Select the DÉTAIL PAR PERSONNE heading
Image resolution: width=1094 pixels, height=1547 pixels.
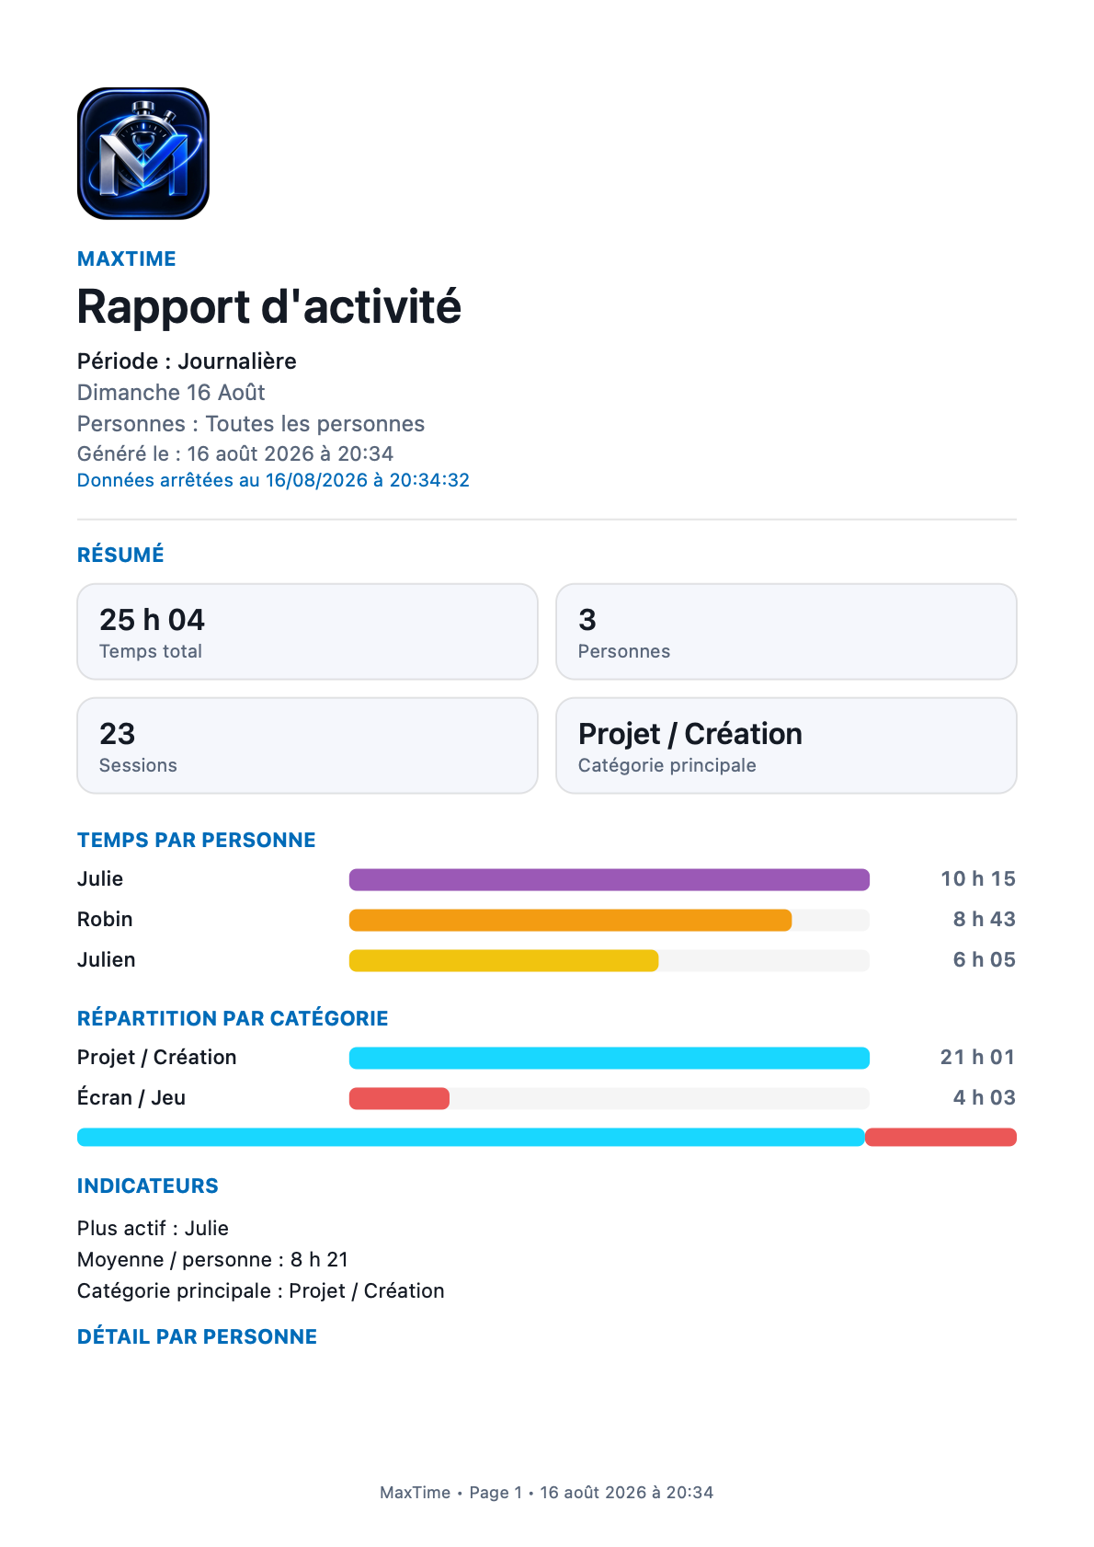[x=197, y=1337]
